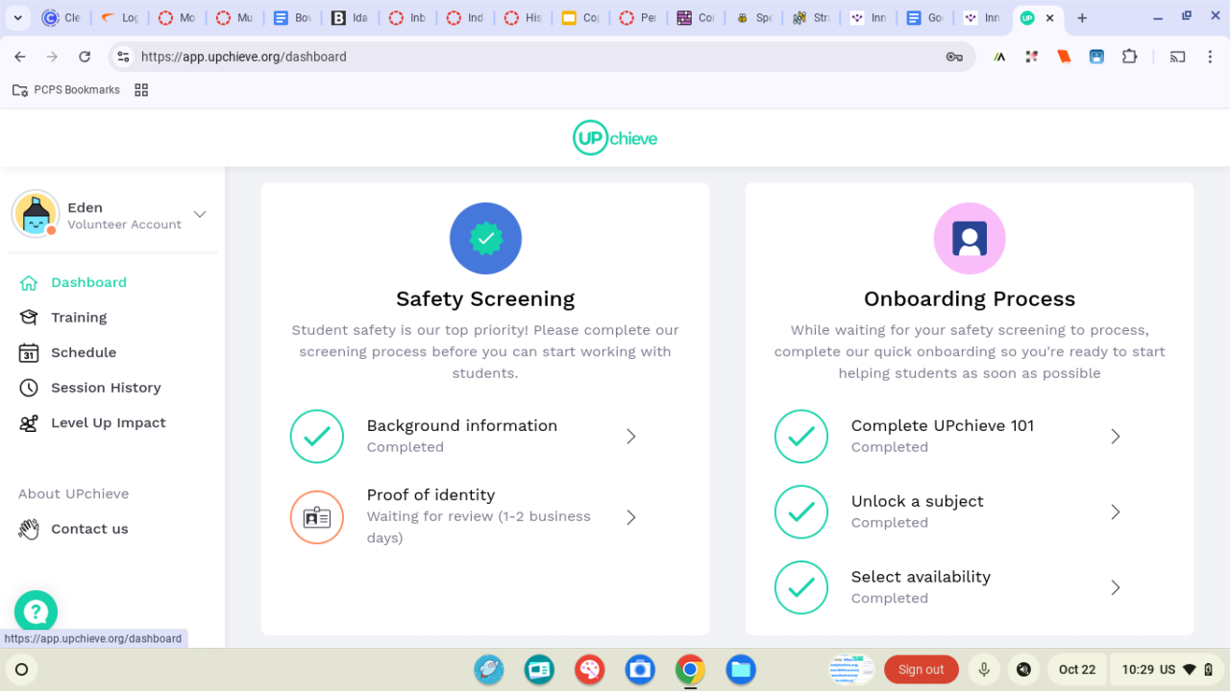
Task: Switch to the "His" browser tab
Action: click(523, 18)
